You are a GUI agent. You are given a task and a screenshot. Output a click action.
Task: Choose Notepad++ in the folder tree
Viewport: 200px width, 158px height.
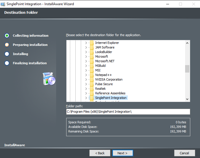pyautogui.click(x=103, y=75)
